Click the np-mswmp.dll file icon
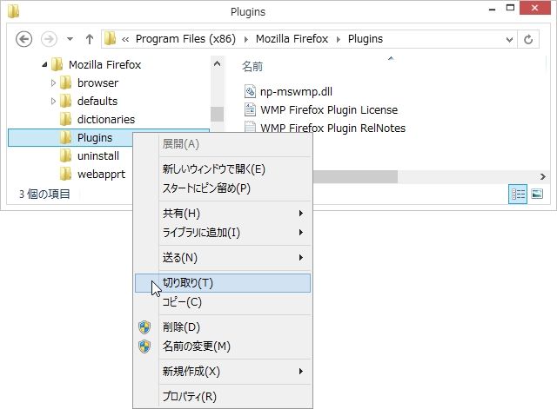The width and height of the screenshot is (557, 409). coord(250,91)
